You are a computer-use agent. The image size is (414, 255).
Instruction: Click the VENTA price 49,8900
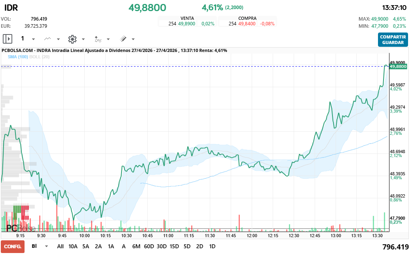point(186,24)
